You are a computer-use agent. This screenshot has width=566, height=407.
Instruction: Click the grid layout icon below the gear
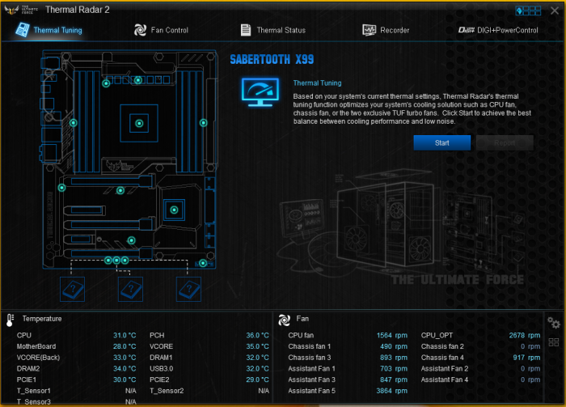(x=554, y=342)
